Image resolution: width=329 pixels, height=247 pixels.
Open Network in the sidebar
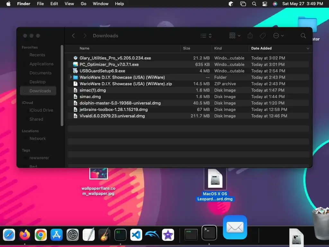[x=38, y=138]
